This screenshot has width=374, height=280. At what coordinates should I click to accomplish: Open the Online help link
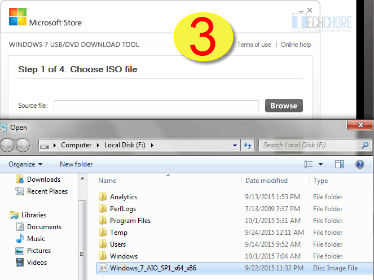click(x=296, y=45)
